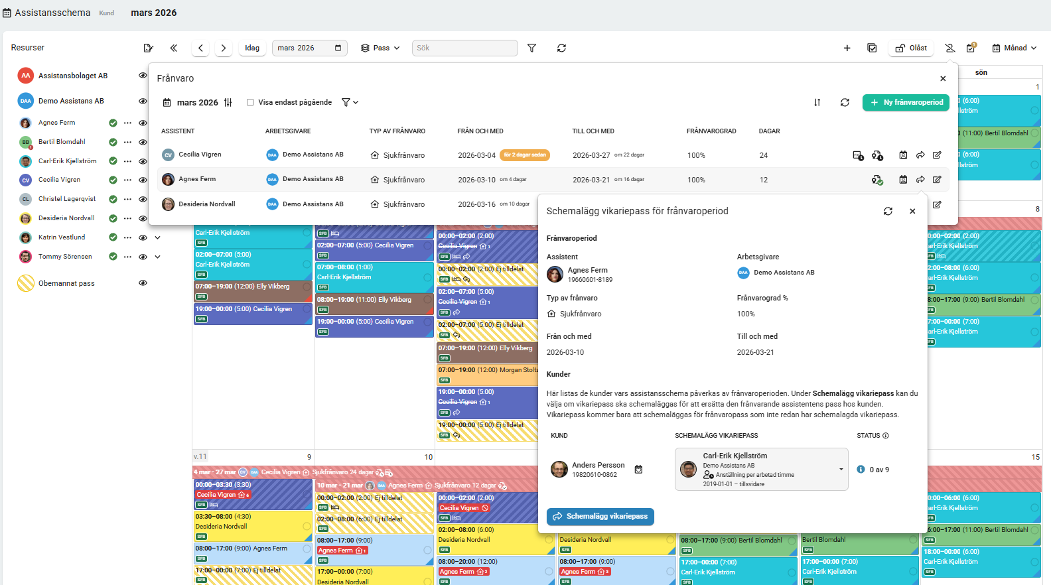Click the 07:00–19:00 Morgan Stoltz pass
The height and width of the screenshot is (585, 1051).
pos(487,375)
